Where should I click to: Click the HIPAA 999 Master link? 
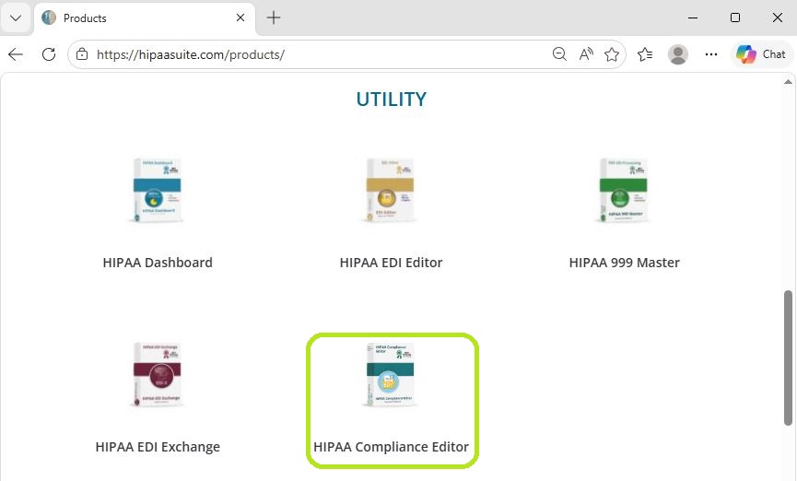pyautogui.click(x=624, y=263)
